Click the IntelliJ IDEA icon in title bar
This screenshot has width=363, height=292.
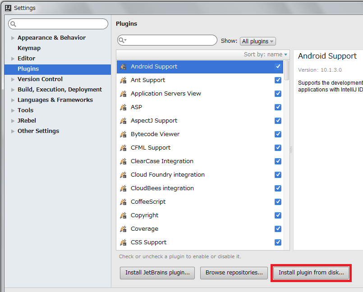point(8,8)
